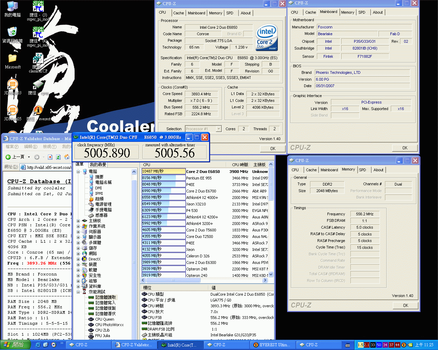Open the 編輯(E) menu in Internet Explorer
This screenshot has width=438, height=350.
[x=30, y=147]
